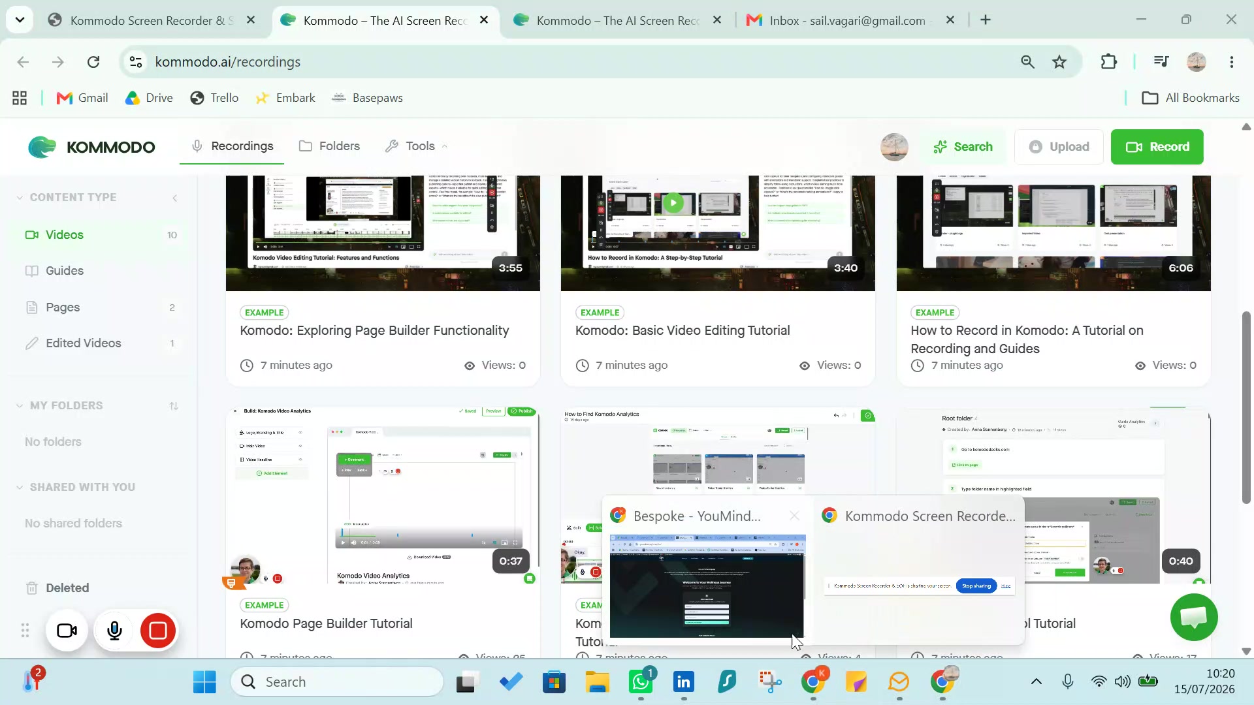Open the Komodo Page Builder Tutorial thumbnail

tap(383, 495)
